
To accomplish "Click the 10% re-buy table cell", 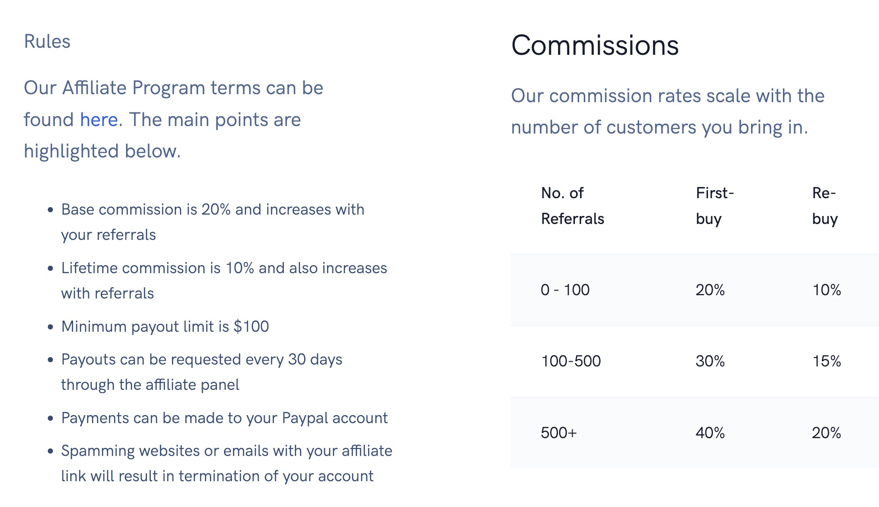I will click(x=827, y=290).
